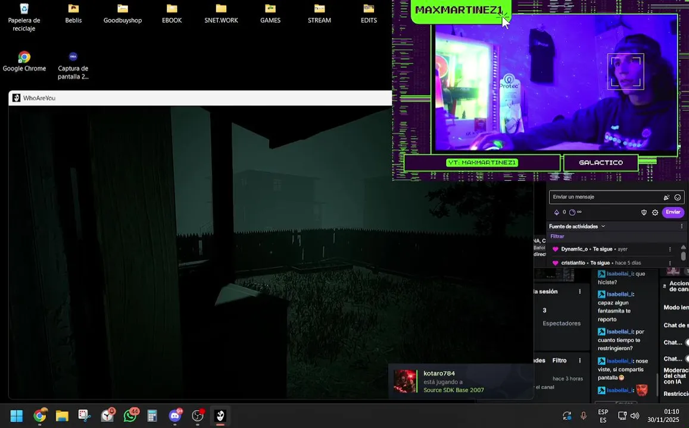Click the channel points circle icon

pyautogui.click(x=572, y=212)
